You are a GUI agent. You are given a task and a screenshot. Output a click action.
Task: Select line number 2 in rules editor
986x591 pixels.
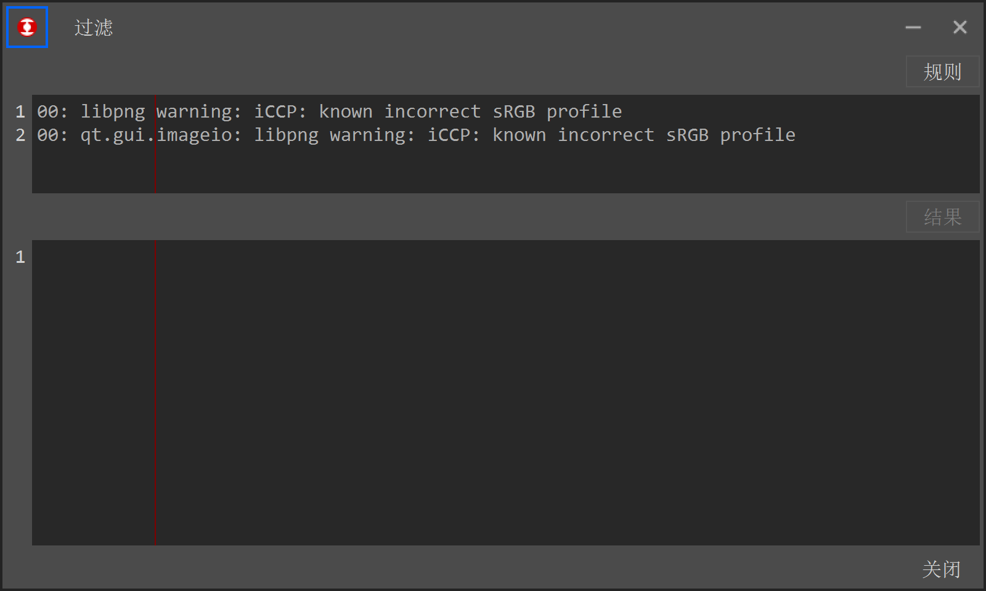pyautogui.click(x=20, y=135)
